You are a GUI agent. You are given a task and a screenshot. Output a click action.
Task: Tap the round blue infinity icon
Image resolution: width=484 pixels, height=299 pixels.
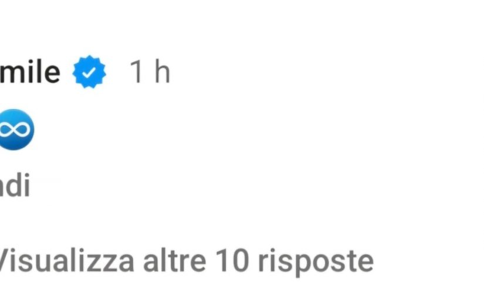coord(16,130)
